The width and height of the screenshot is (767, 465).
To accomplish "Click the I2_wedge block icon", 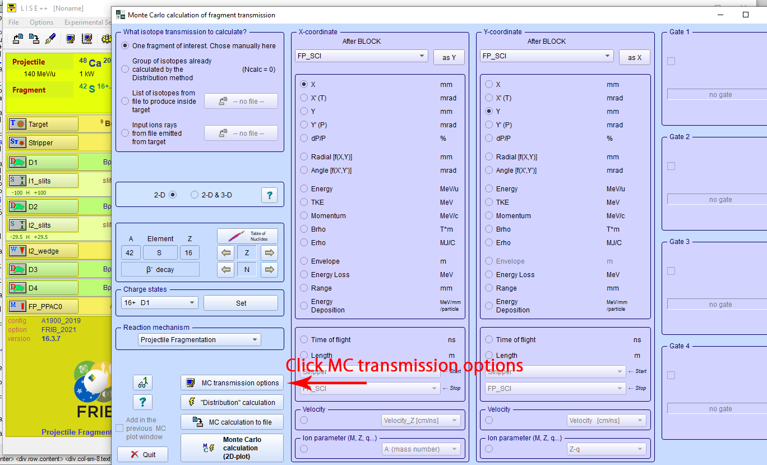I will coord(18,251).
